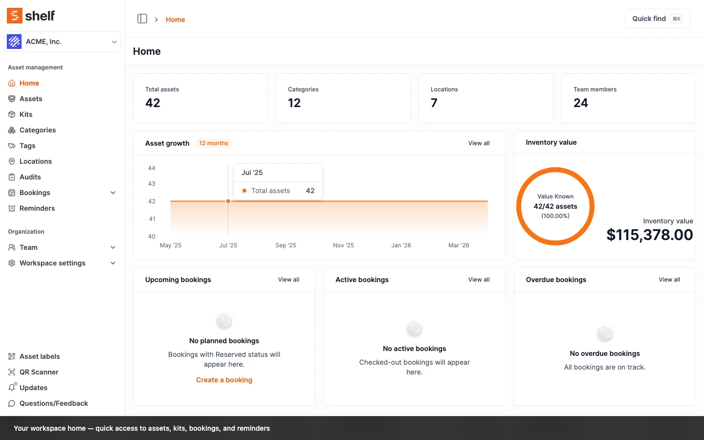Viewport: 704px width, 440px height.
Task: Click the Create a booking link
Action: pos(224,380)
